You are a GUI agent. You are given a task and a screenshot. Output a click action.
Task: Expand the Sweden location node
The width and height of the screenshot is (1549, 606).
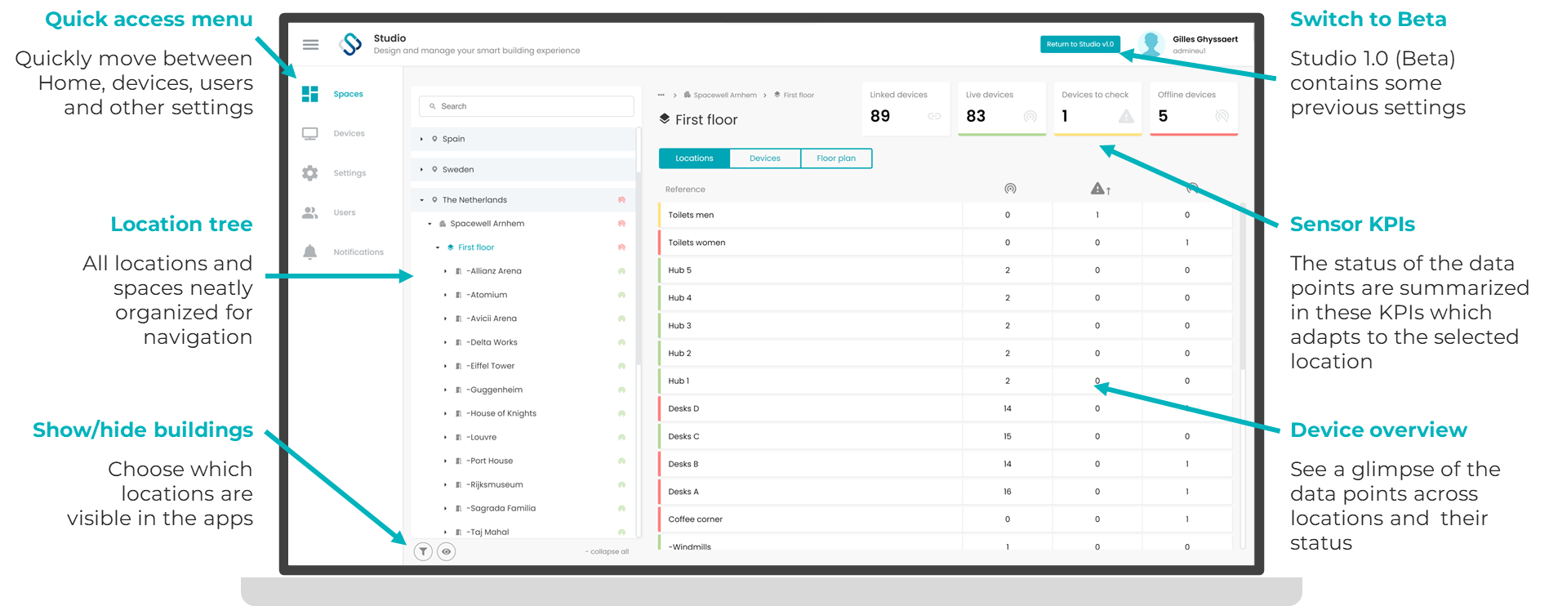point(421,169)
